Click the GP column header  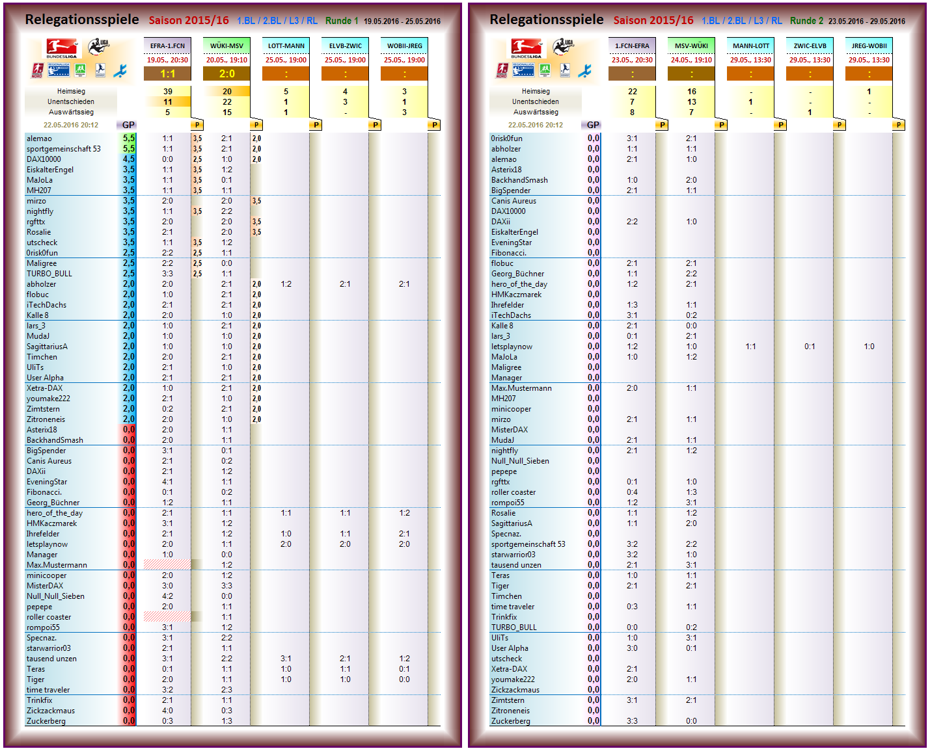pyautogui.click(x=128, y=124)
